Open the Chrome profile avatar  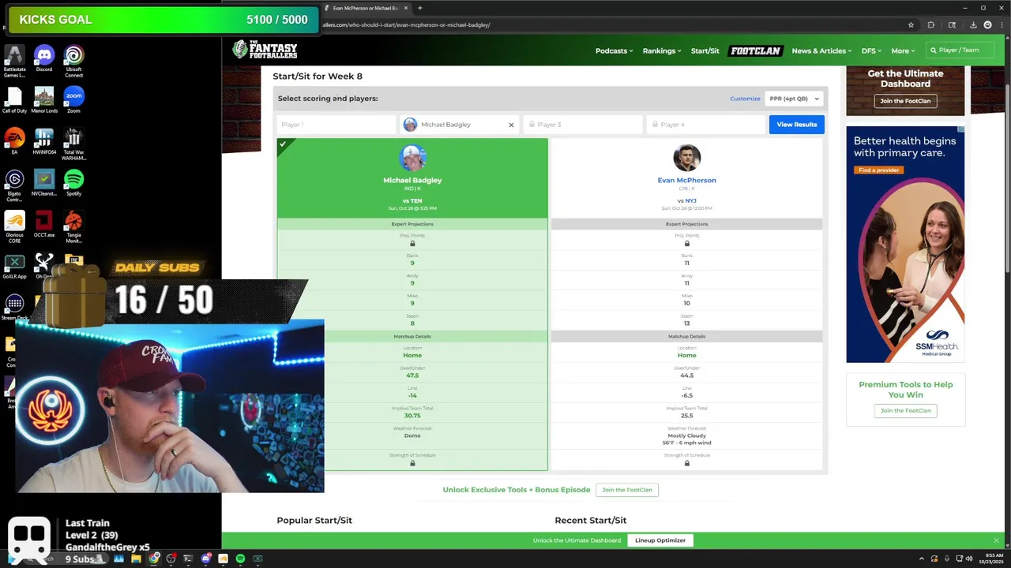click(987, 24)
